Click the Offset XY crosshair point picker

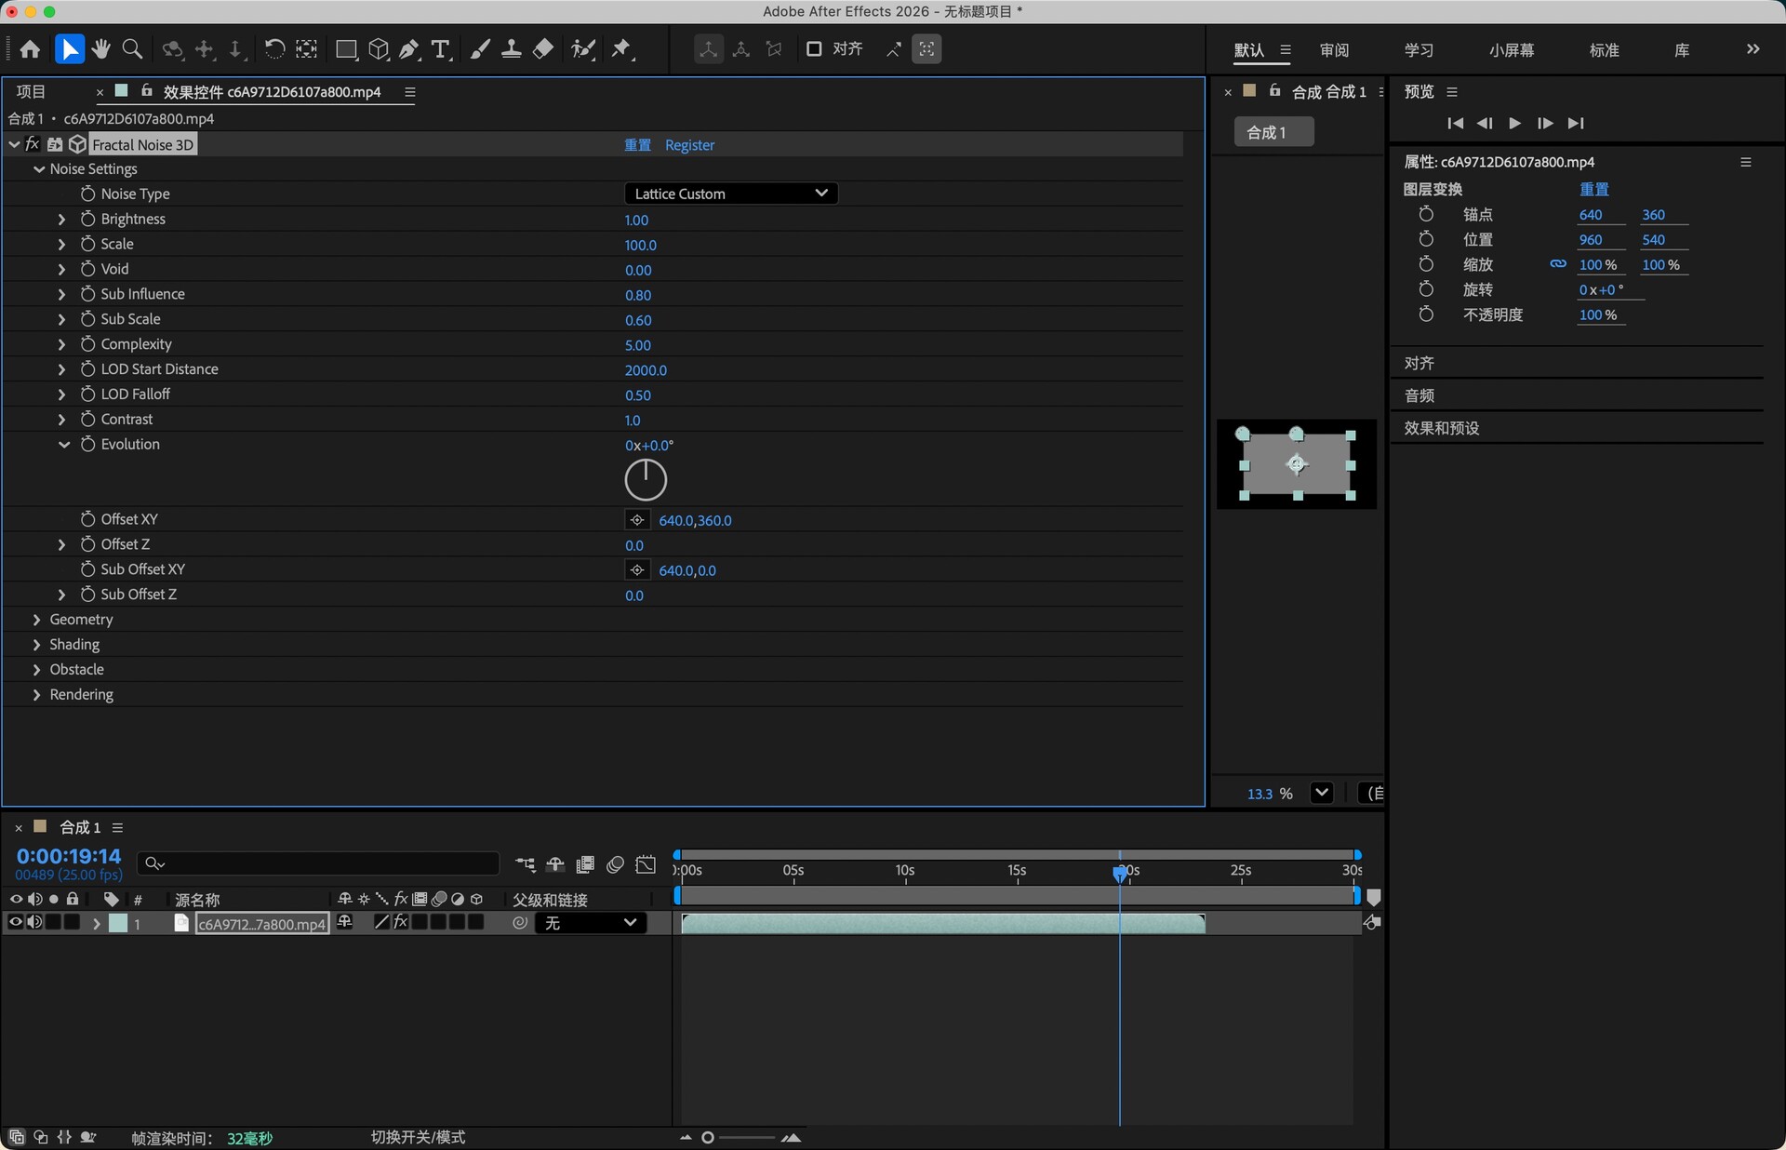(x=637, y=520)
